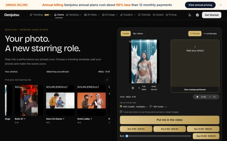Select Landscape orientation
Screen dimensions: 227x141
coord(210,34)
